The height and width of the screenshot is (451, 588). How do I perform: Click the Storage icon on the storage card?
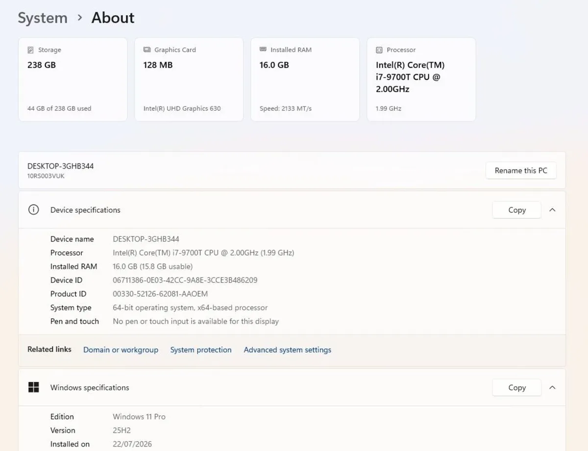click(31, 50)
